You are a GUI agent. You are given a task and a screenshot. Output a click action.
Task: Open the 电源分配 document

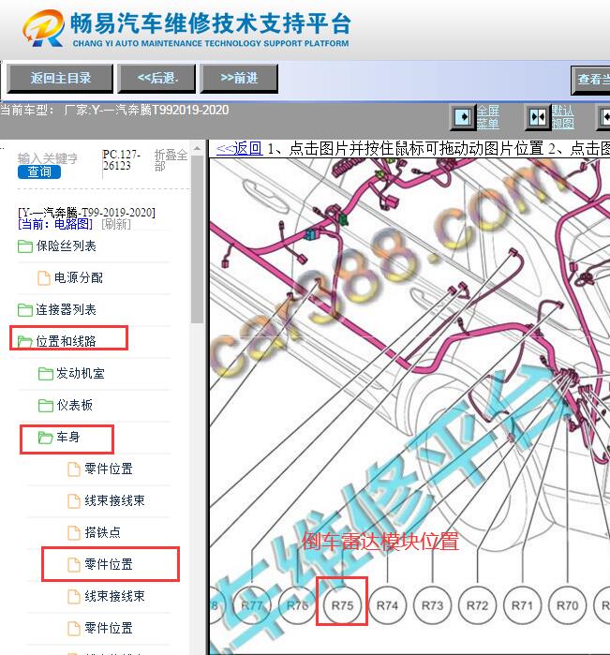79,277
